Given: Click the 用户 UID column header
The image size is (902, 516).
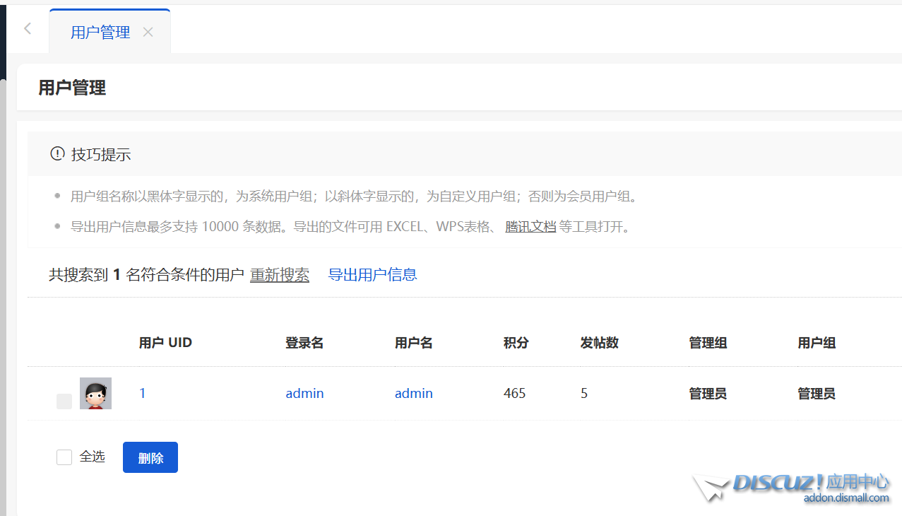Looking at the screenshot, I should (x=165, y=343).
